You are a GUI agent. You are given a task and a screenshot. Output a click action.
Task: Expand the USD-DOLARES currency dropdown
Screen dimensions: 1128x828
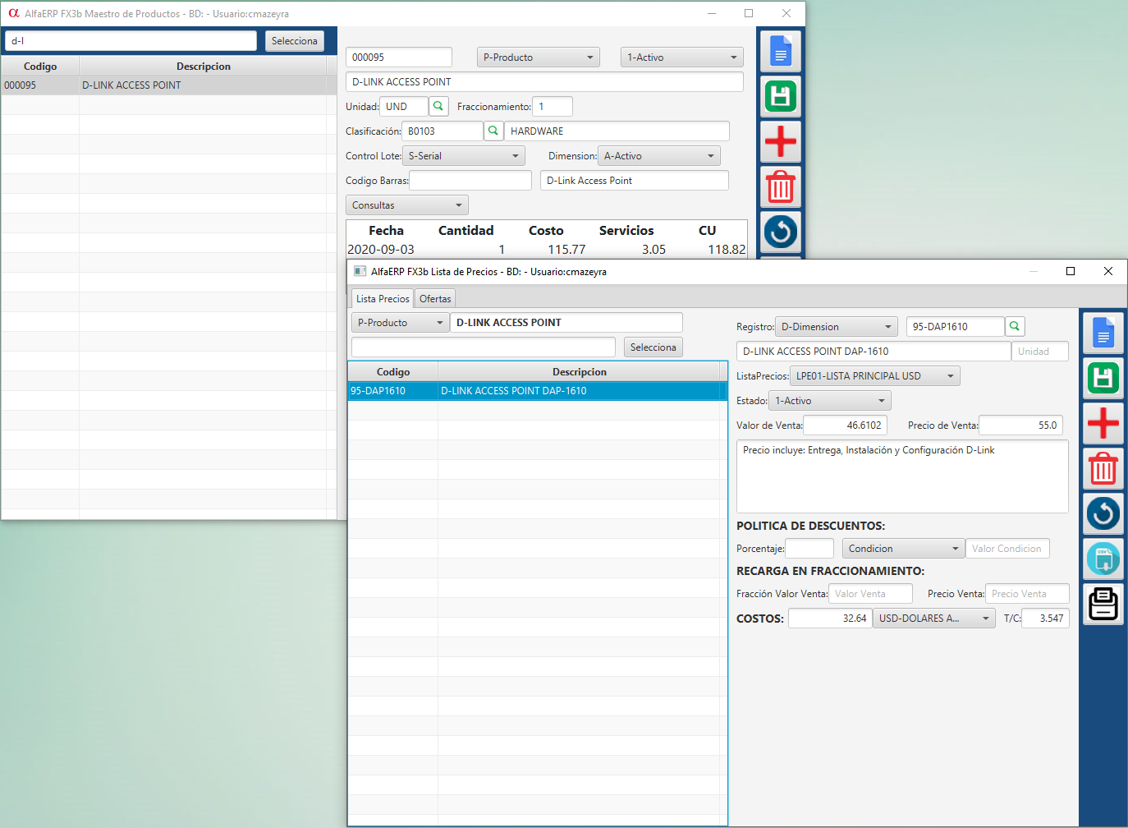pos(933,619)
